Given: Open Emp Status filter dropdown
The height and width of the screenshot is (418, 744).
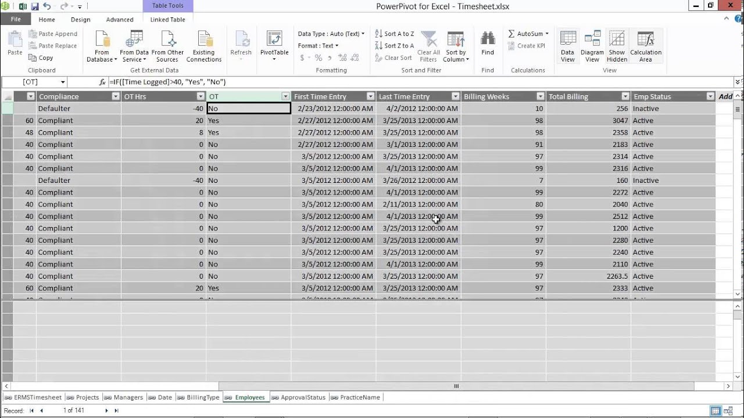Looking at the screenshot, I should coord(710,96).
